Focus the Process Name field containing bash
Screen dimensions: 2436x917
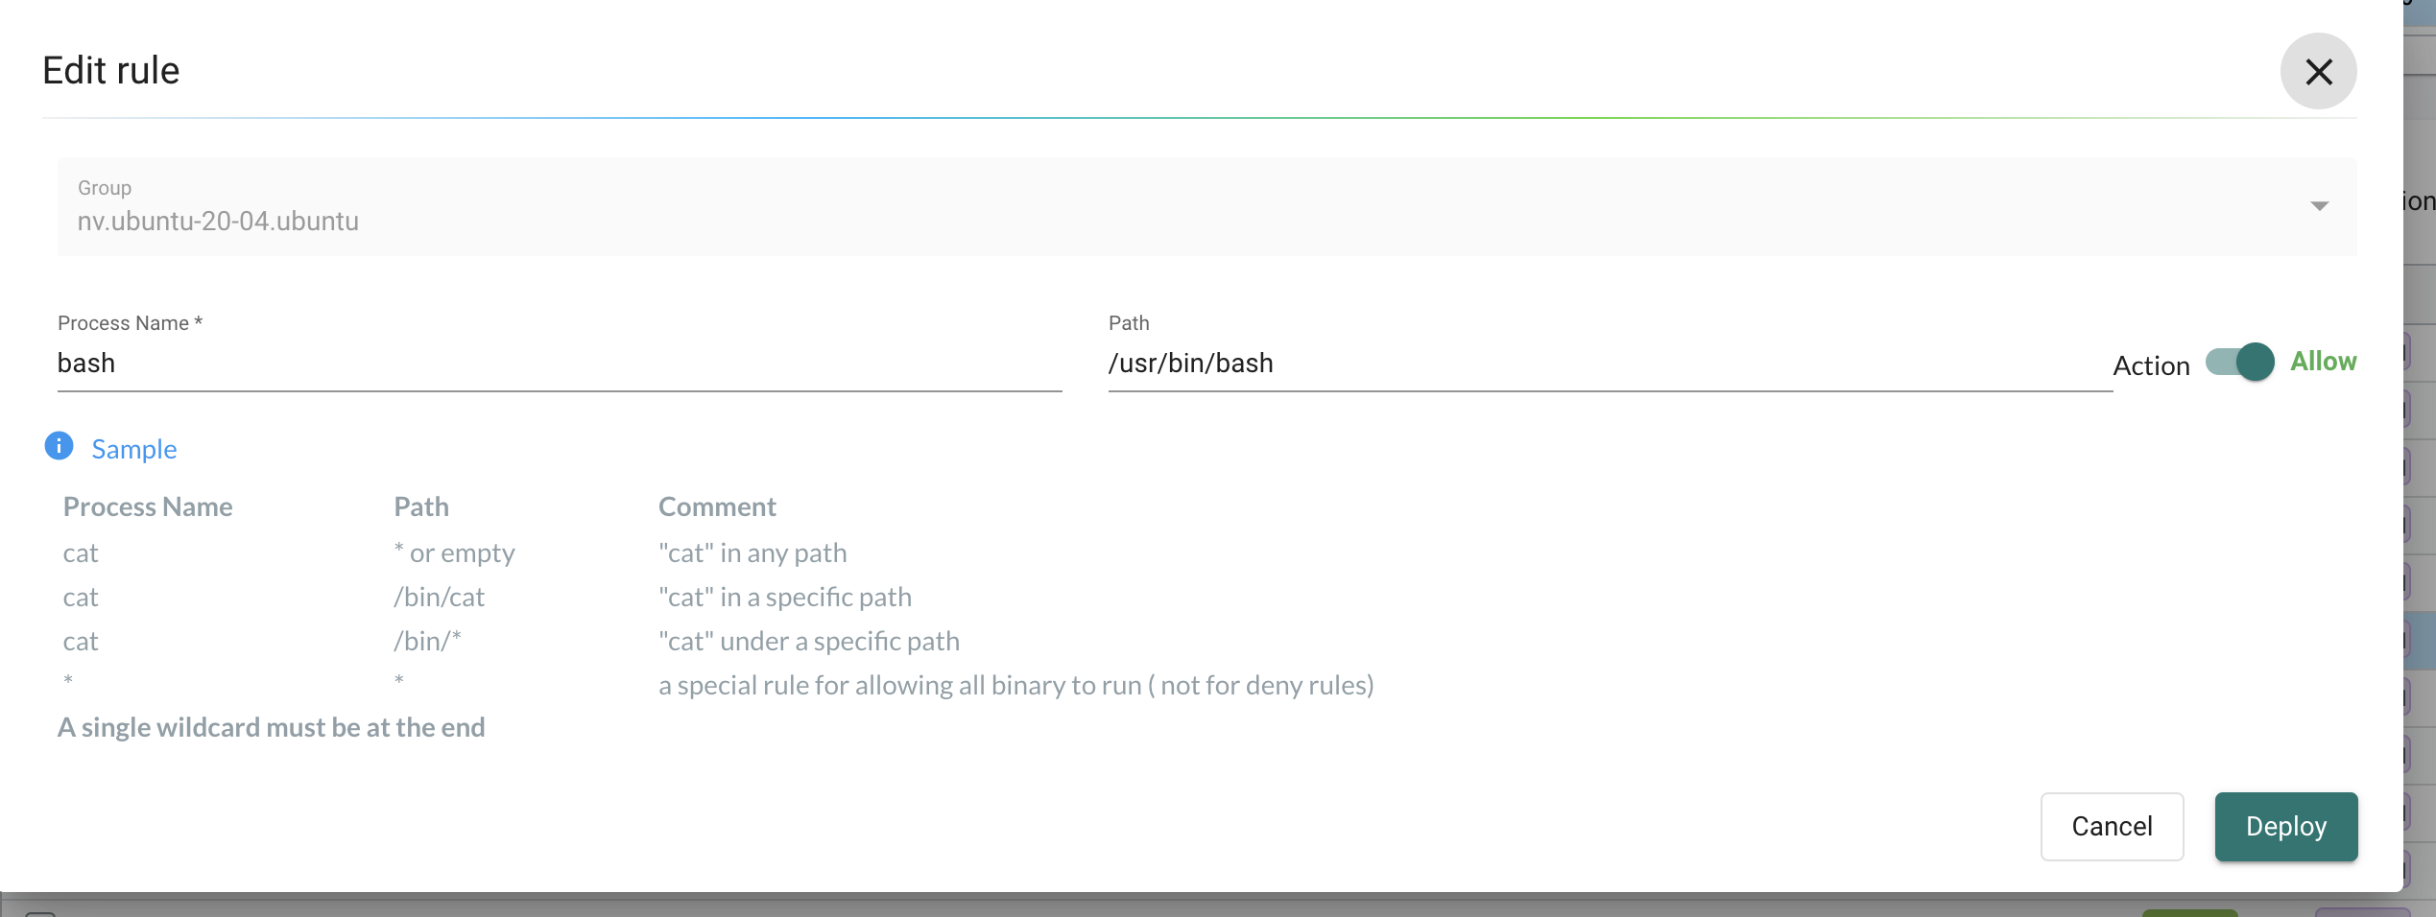(x=560, y=364)
